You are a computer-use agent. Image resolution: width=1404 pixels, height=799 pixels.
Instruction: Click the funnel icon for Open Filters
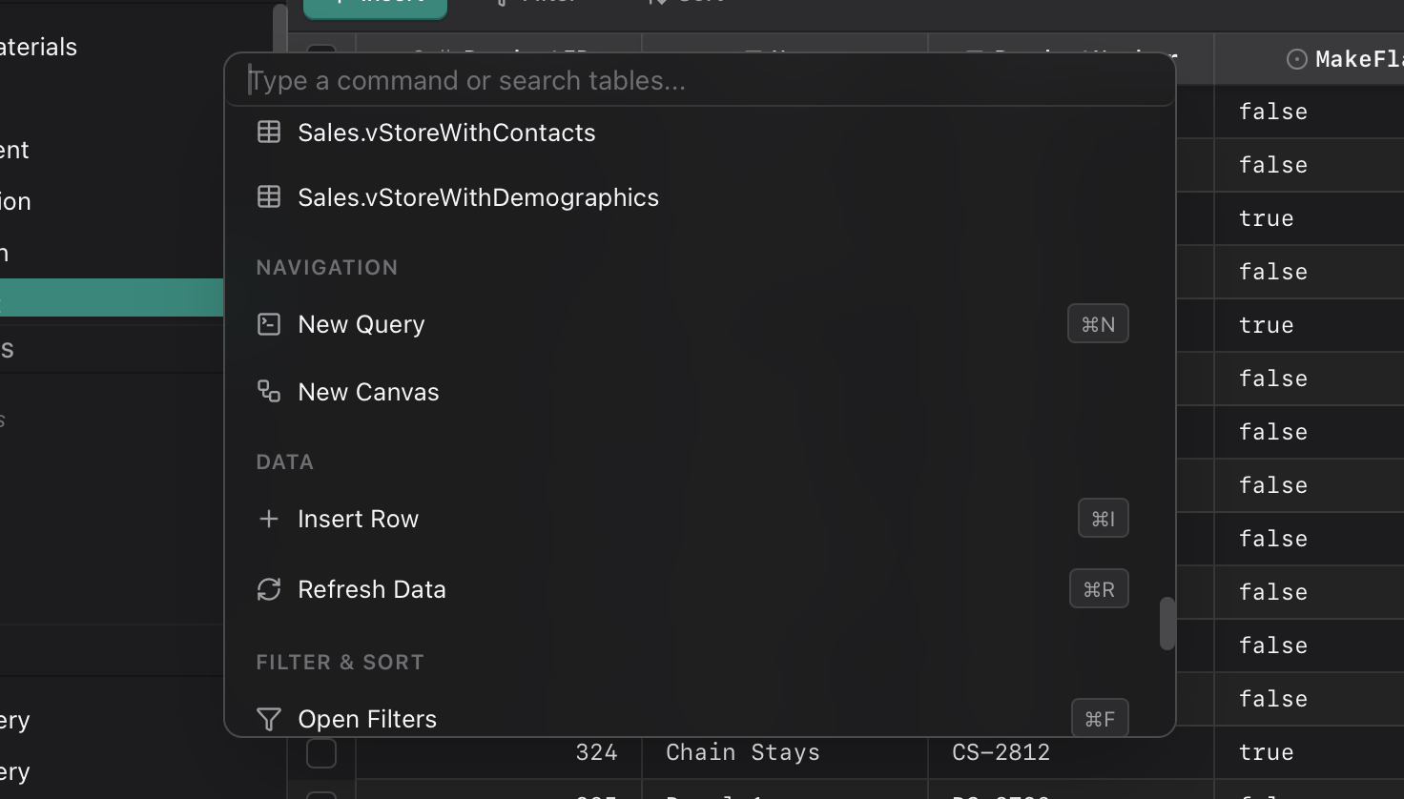point(269,719)
